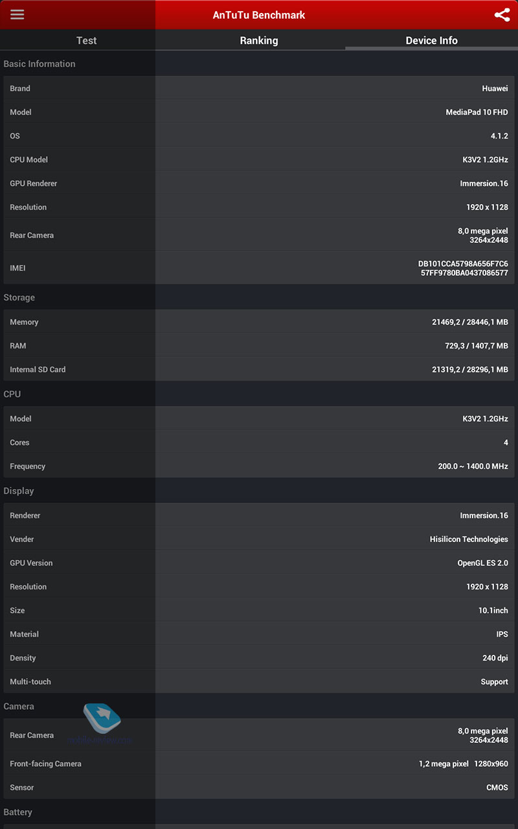The width and height of the screenshot is (518, 829).
Task: Select the CPU Frequency row
Action: click(x=259, y=466)
